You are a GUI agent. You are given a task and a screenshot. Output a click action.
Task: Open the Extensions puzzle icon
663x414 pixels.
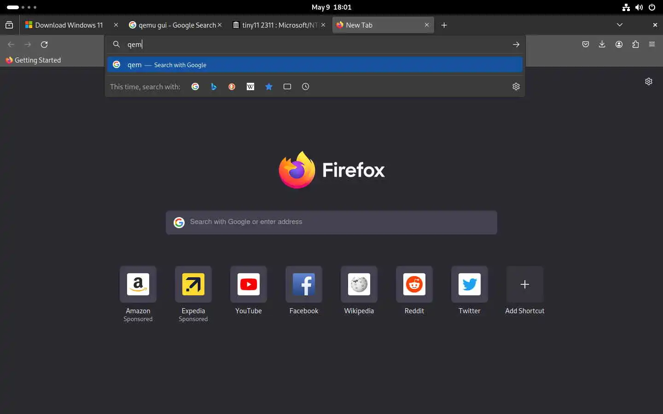point(636,45)
